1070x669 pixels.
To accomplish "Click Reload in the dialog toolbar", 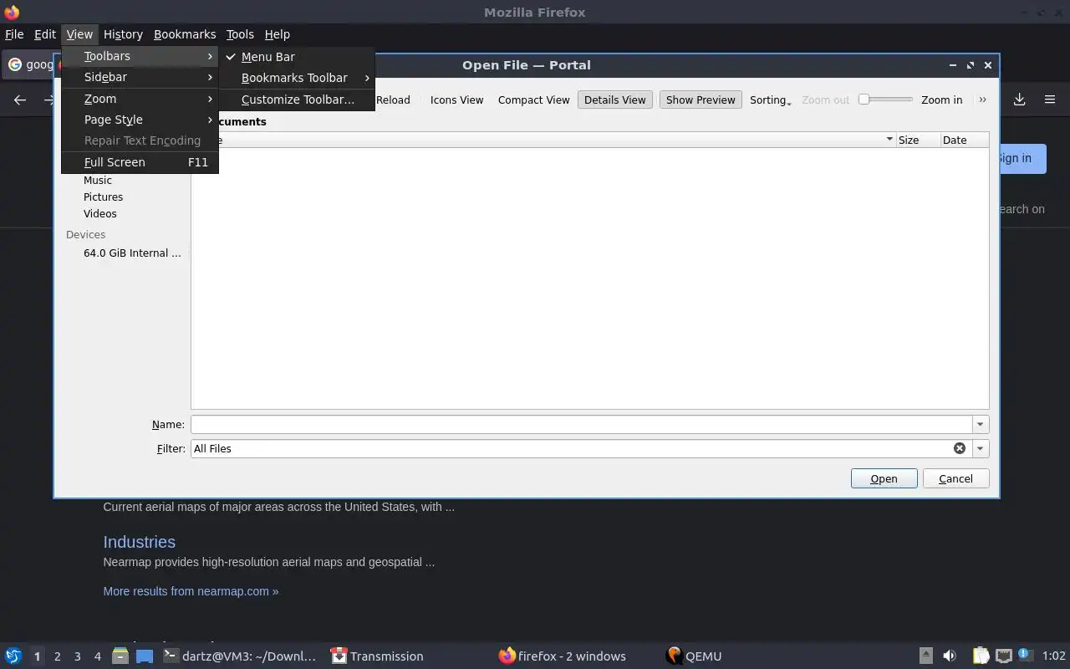I will (x=393, y=100).
